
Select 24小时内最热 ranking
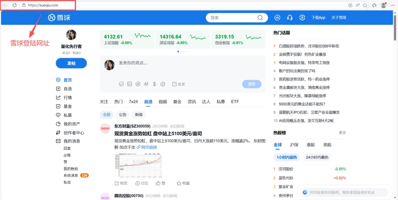(x=317, y=157)
